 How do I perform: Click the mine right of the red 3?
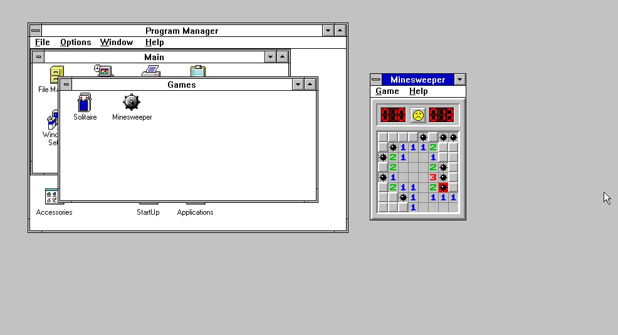pyautogui.click(x=443, y=178)
